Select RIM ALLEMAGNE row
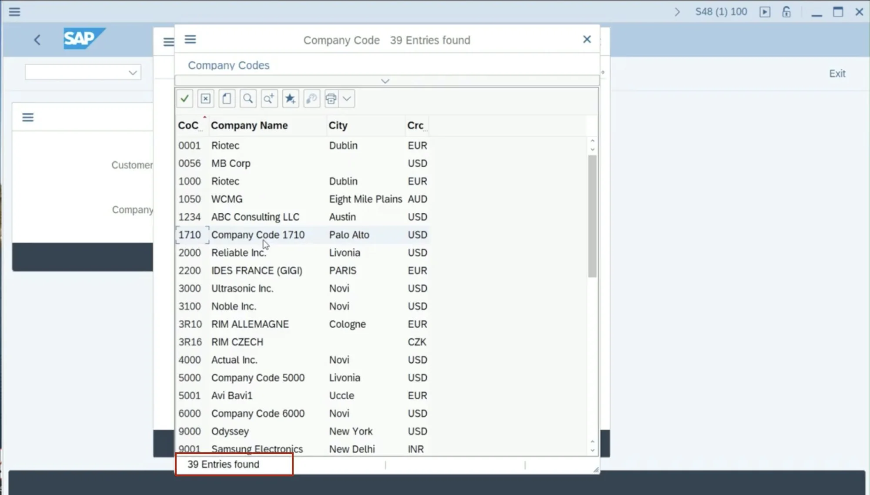 click(x=302, y=324)
